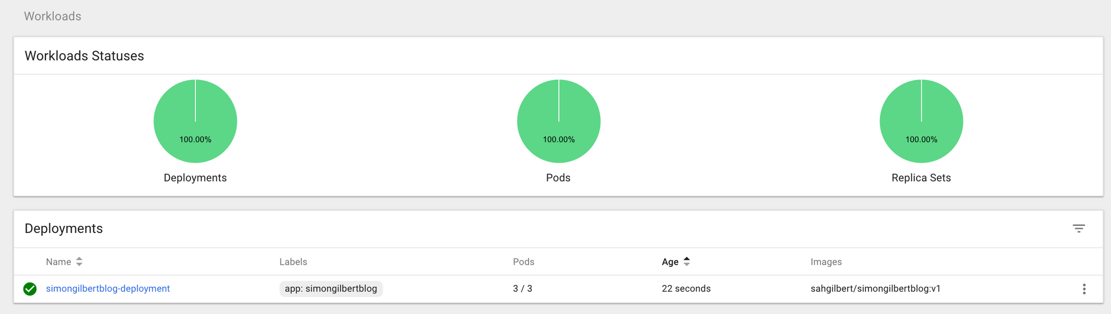Click the Pods status pie chart
Viewport: 1111px width, 314px height.
click(559, 121)
